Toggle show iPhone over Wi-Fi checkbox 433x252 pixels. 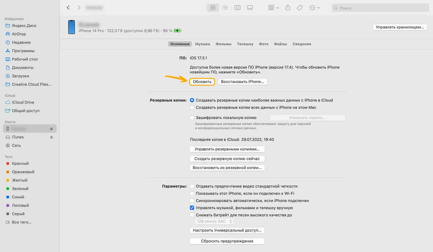pyautogui.click(x=192, y=193)
